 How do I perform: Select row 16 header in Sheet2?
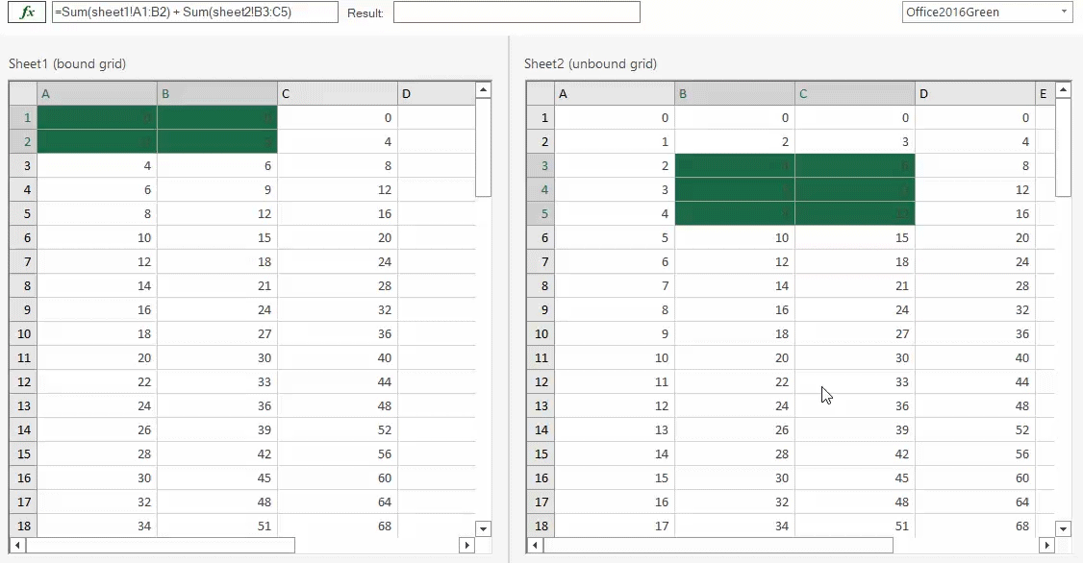pyautogui.click(x=541, y=477)
